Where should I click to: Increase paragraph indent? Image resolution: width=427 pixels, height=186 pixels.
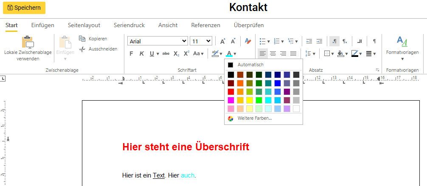click(319, 41)
